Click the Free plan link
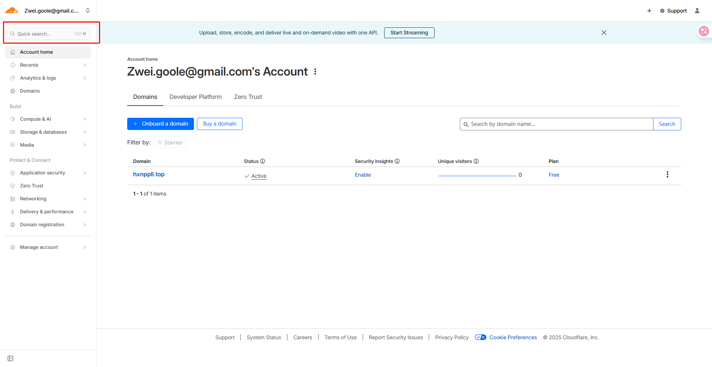The image size is (712, 367). [x=554, y=175]
